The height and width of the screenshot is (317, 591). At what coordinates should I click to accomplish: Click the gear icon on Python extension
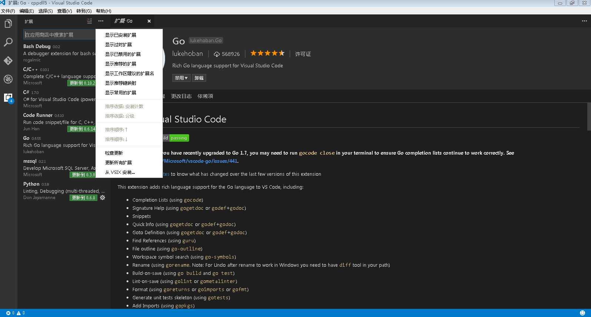103,198
